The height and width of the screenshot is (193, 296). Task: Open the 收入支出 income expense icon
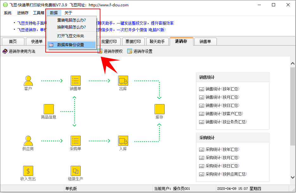(28, 171)
